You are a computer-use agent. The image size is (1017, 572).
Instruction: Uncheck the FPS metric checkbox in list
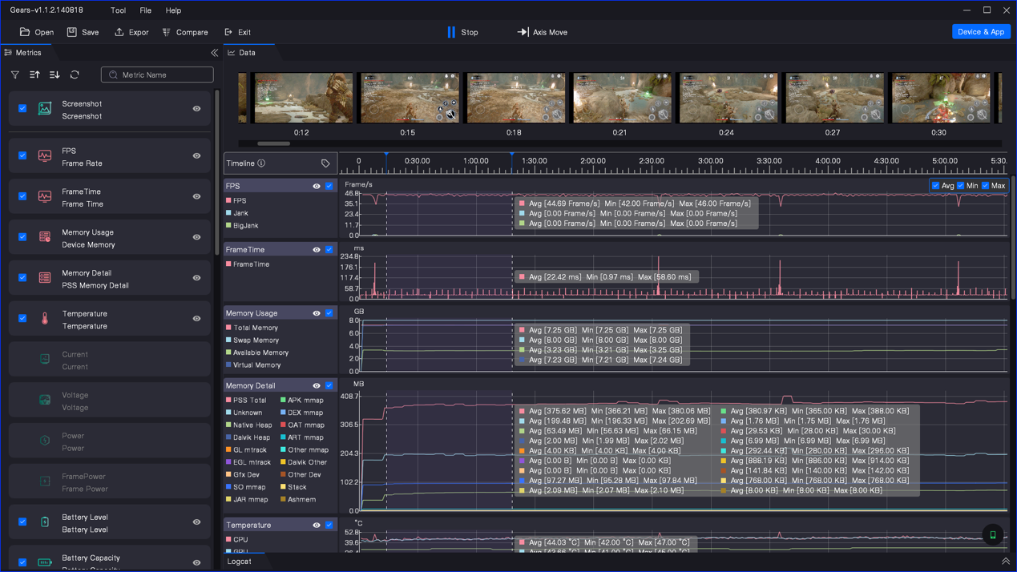point(22,156)
